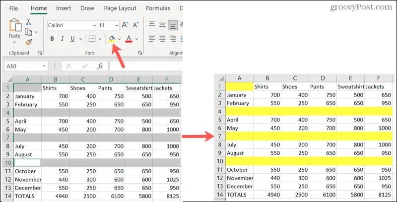Click the formula bar Cancel X
Viewport: 397px width, 202px height.
coord(68,66)
